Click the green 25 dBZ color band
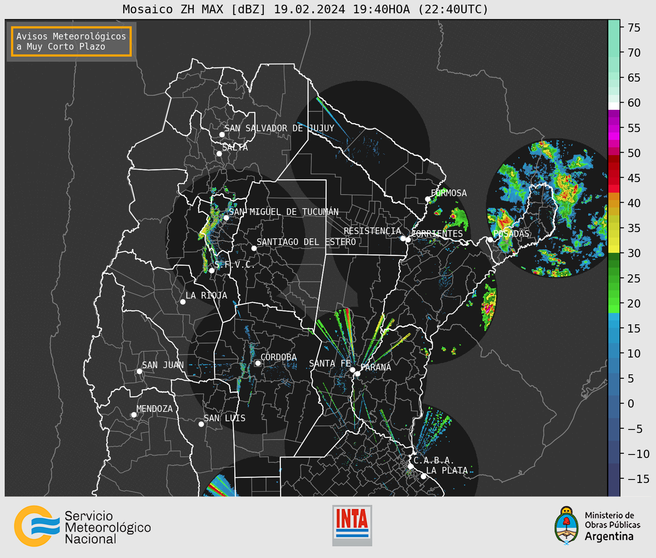Viewport: 656px width, 558px height. point(614,279)
